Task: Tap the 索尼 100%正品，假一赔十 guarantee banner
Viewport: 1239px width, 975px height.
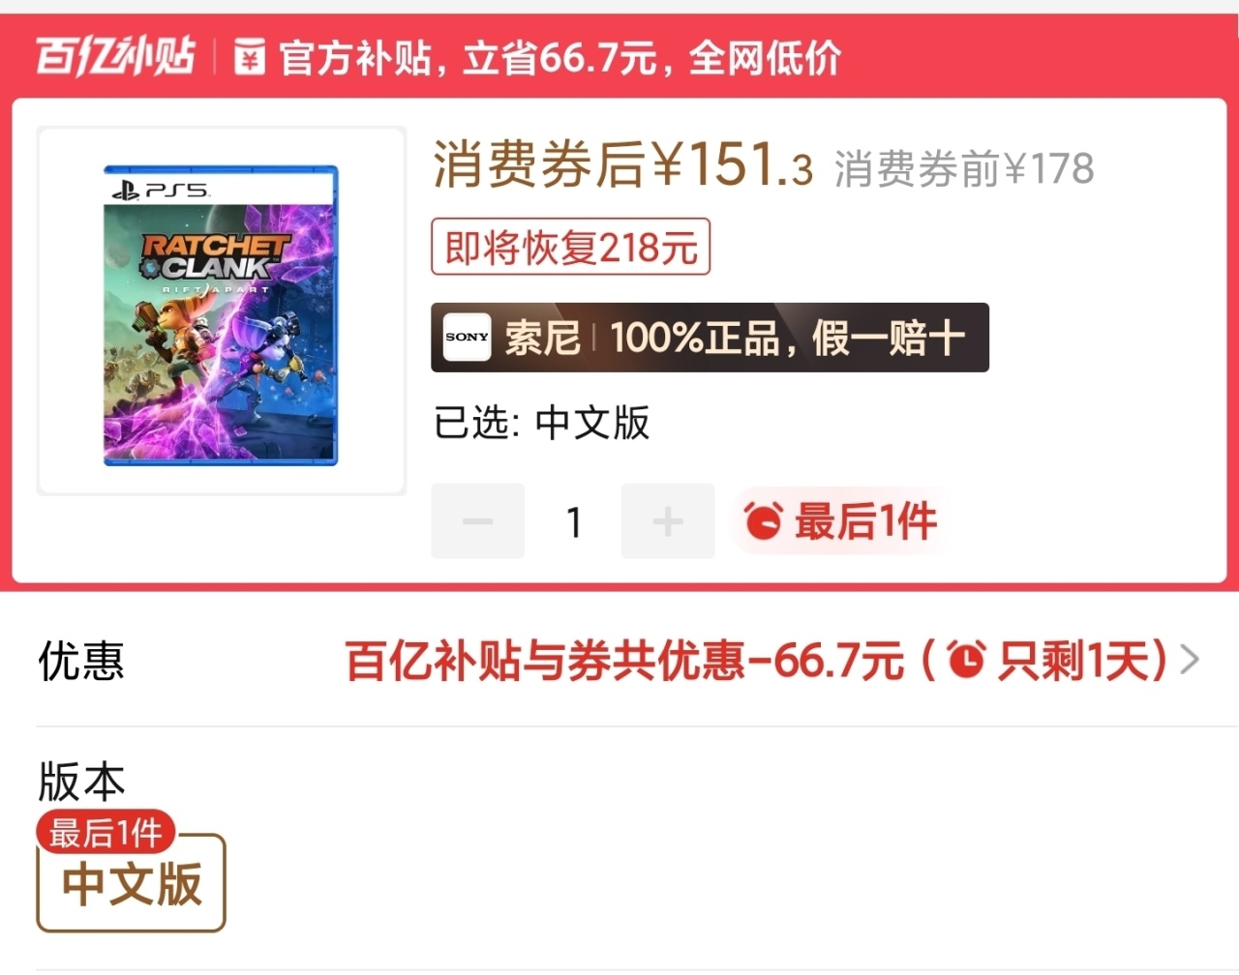Action: coord(710,338)
